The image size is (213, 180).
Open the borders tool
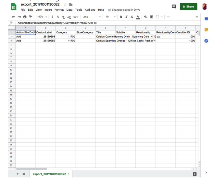point(151,17)
